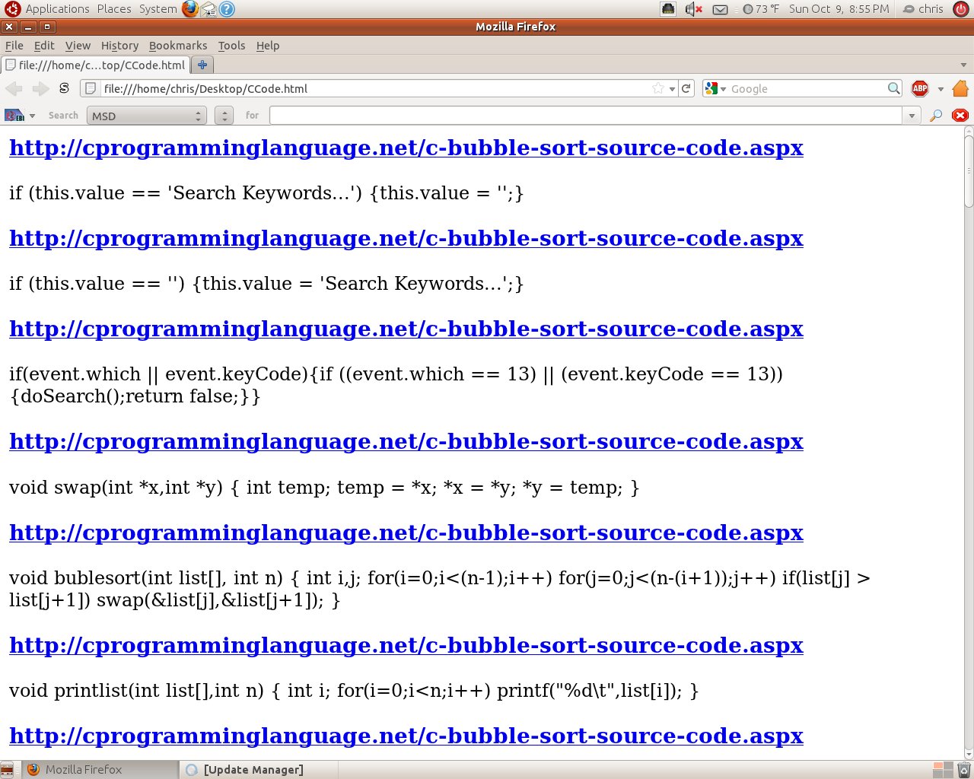The height and width of the screenshot is (779, 974).
Task: Open the network indicator in the system tray
Action: tap(668, 9)
